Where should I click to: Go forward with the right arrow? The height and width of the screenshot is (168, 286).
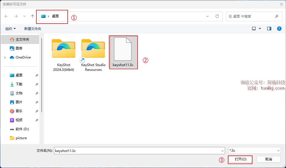tap(16, 16)
